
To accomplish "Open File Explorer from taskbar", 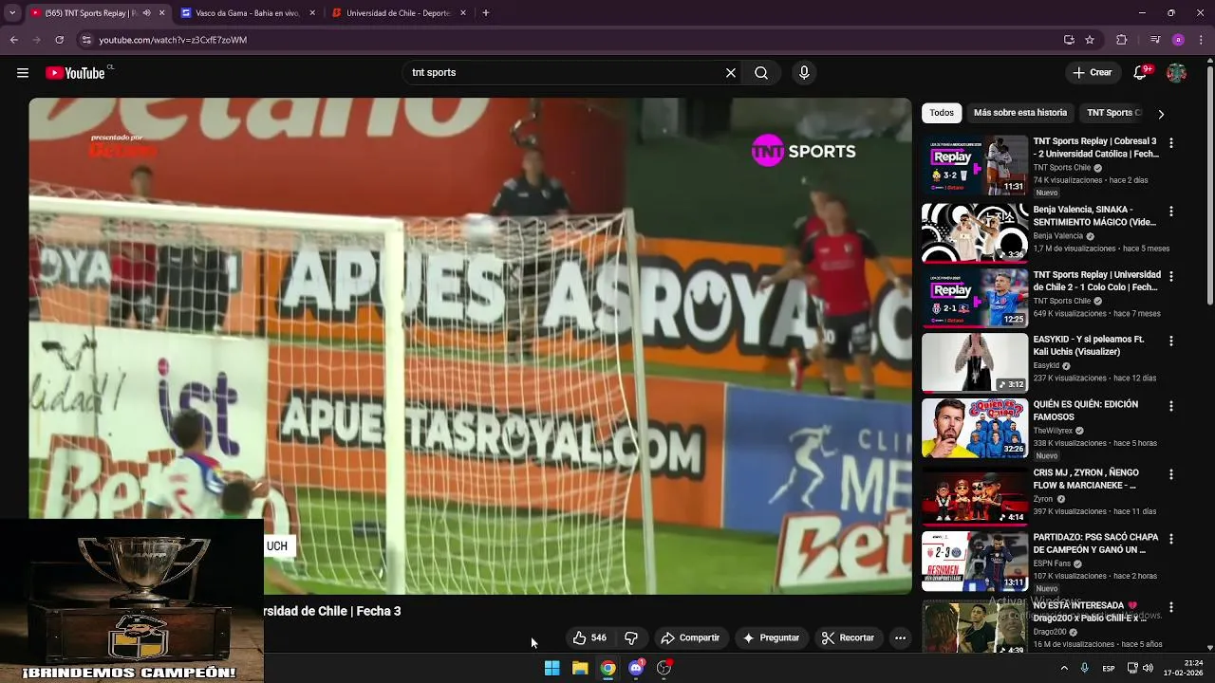I will (580, 668).
